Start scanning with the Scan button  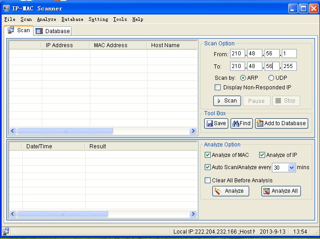pyautogui.click(x=227, y=101)
